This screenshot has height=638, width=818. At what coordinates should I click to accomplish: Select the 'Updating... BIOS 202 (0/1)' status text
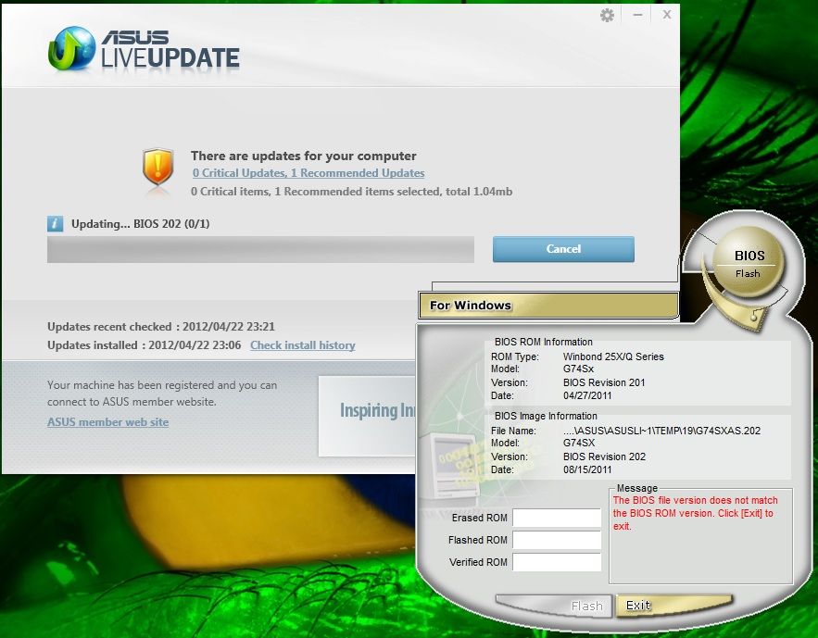coord(140,223)
